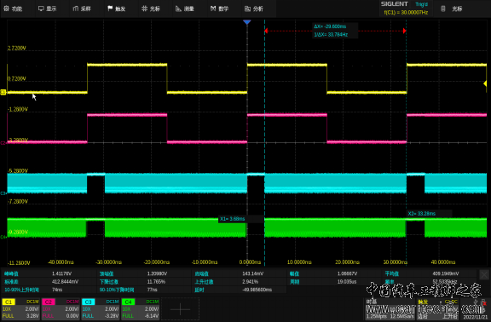Image resolution: width=491 pixels, height=322 pixels.
Task: Open the 显示 display menu
Action: click(48, 9)
